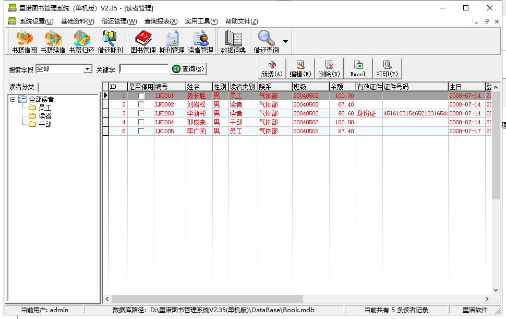Click the vertical scrollbar thumb of table

(496, 146)
